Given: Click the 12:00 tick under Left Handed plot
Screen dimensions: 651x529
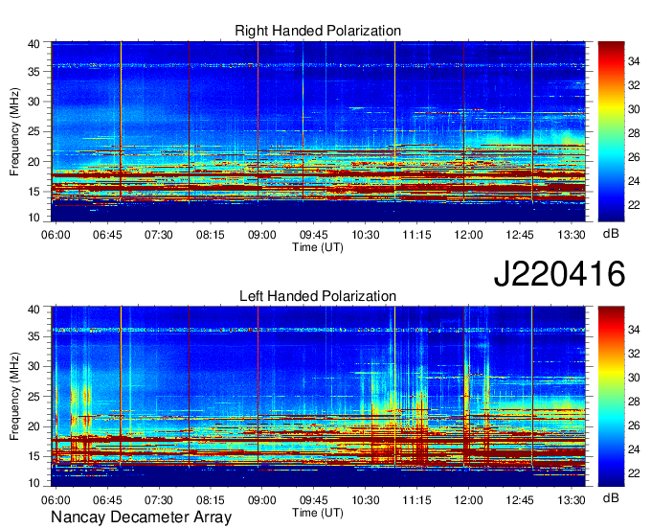Looking at the screenshot, I should pos(468,500).
